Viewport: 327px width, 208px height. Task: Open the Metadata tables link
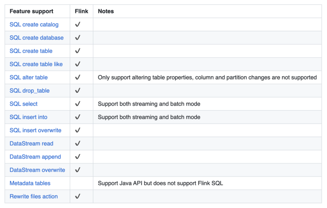[x=30, y=183]
